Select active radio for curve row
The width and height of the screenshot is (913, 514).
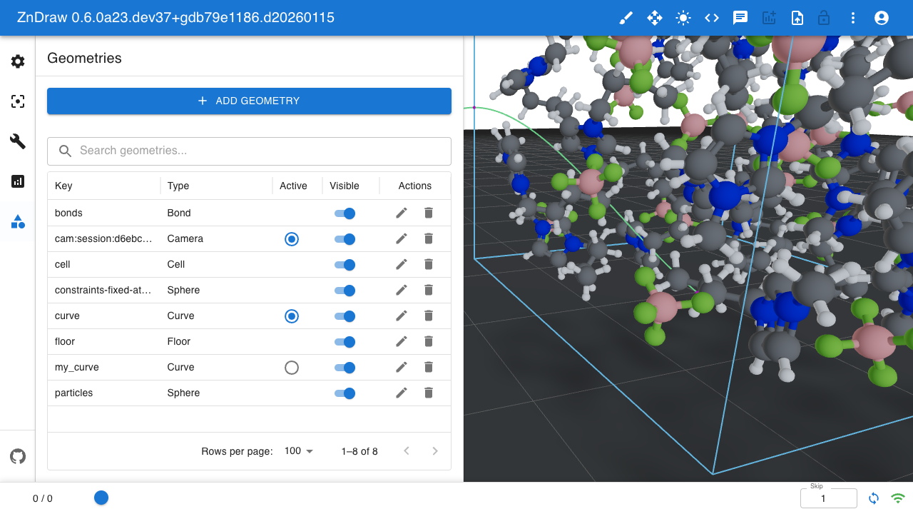click(x=291, y=316)
